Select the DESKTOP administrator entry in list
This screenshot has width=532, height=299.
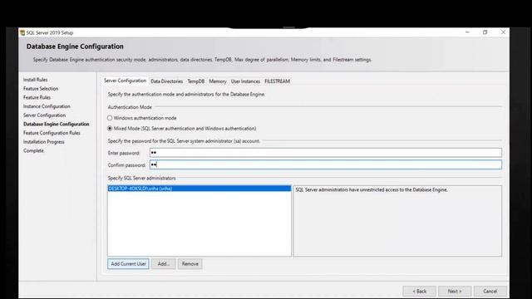199,189
